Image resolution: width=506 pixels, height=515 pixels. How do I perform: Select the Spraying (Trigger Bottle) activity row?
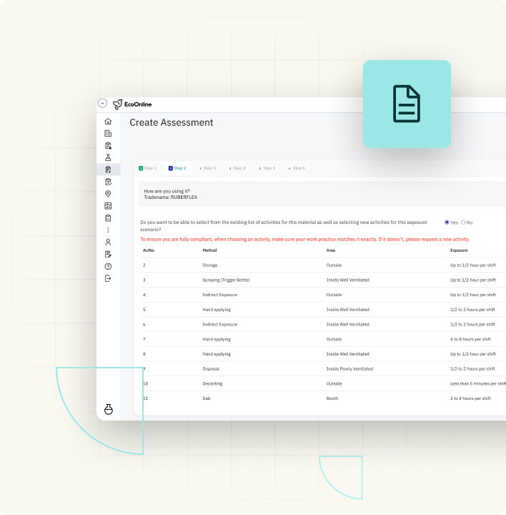226,280
